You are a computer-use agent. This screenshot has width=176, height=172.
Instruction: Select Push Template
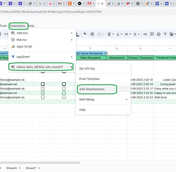pyautogui.click(x=103, y=79)
